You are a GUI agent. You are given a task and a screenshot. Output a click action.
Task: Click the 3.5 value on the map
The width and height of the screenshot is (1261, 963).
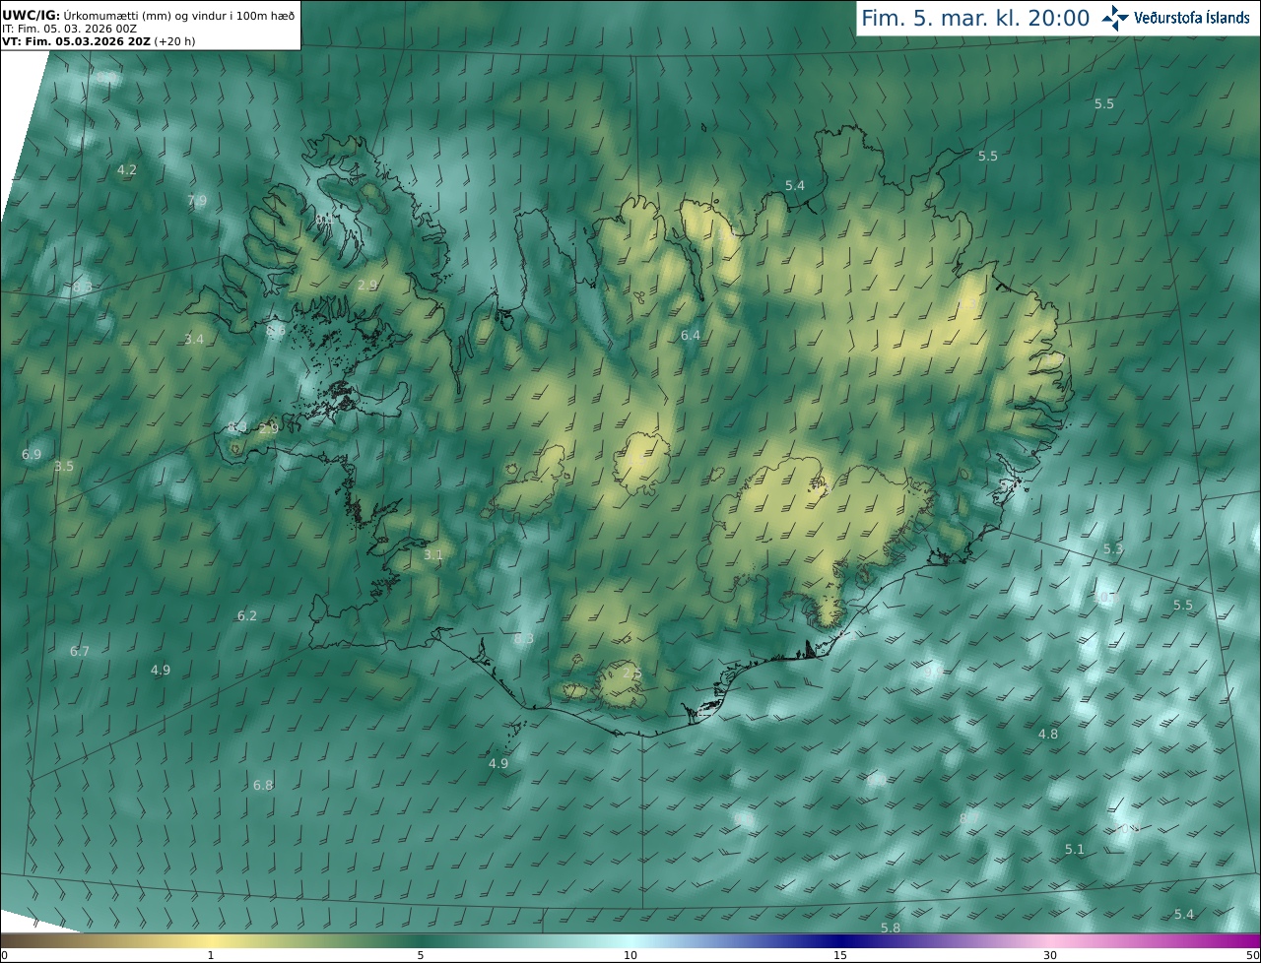[64, 467]
